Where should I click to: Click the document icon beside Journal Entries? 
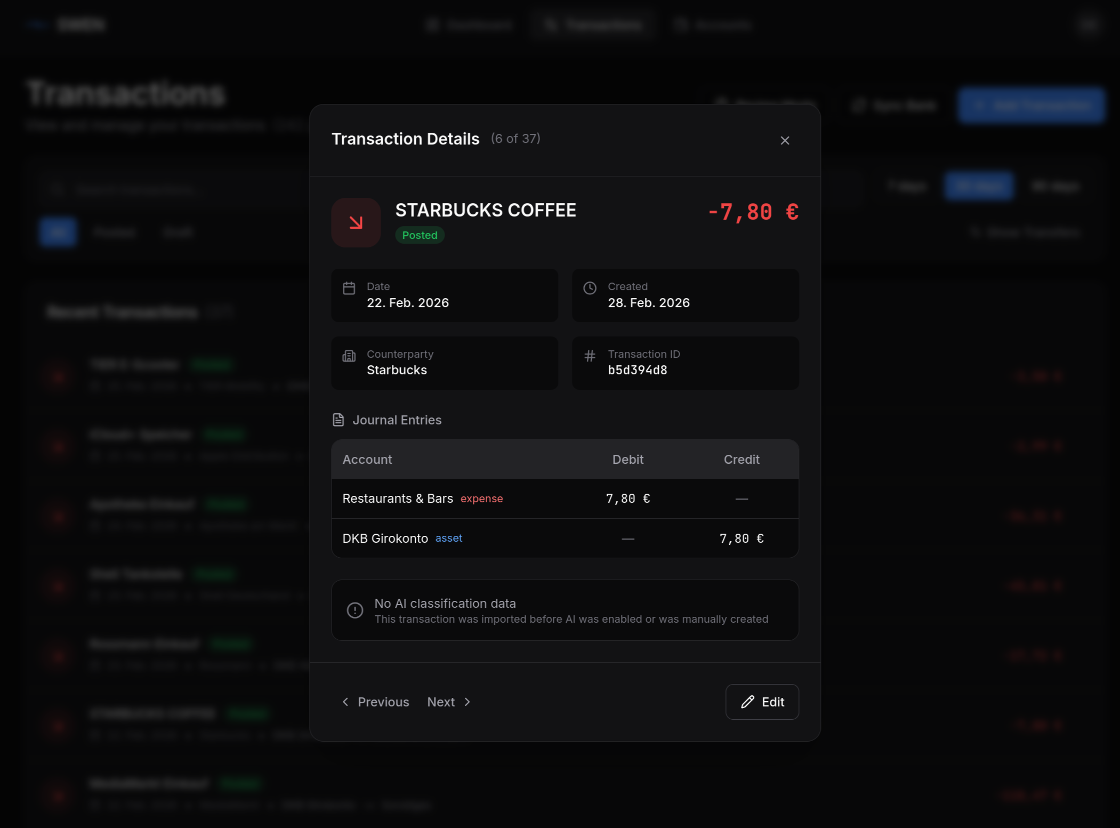[x=338, y=420]
